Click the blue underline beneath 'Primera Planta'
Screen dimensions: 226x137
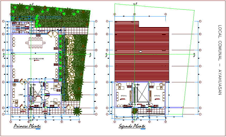tap(38, 129)
